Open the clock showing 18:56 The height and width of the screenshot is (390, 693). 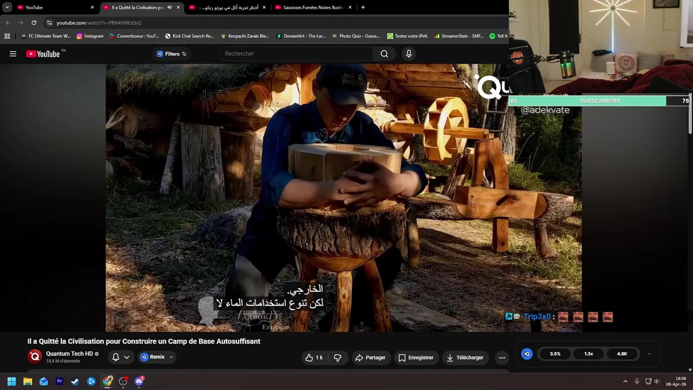pyautogui.click(x=676, y=381)
